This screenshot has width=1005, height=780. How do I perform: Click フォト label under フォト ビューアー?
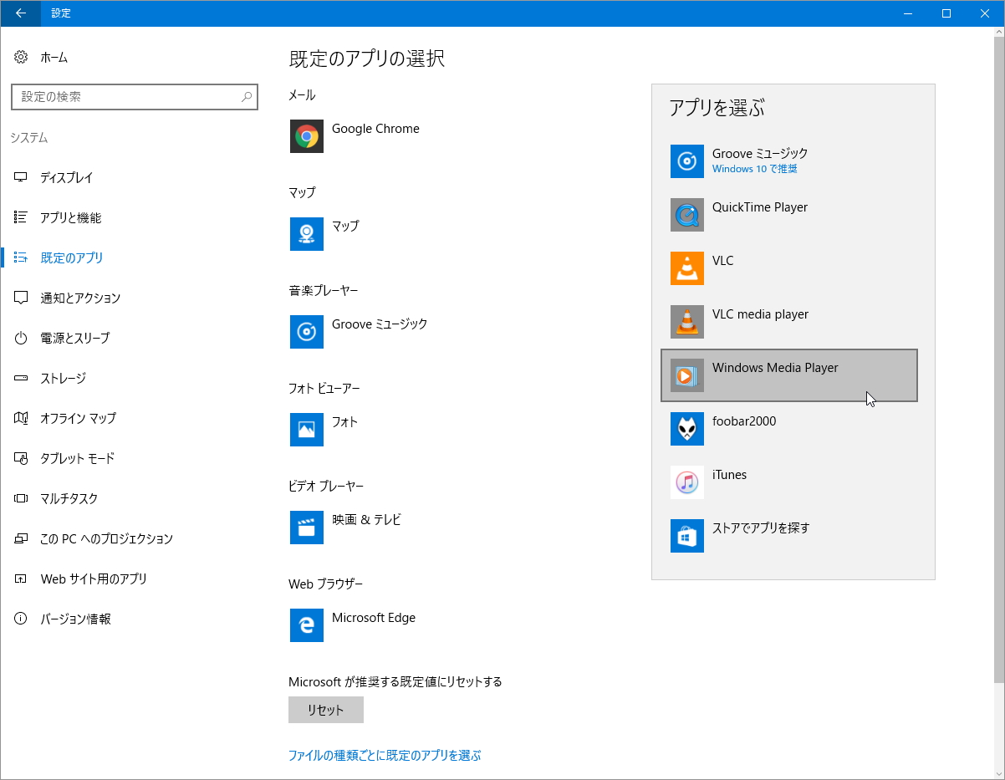pos(345,421)
